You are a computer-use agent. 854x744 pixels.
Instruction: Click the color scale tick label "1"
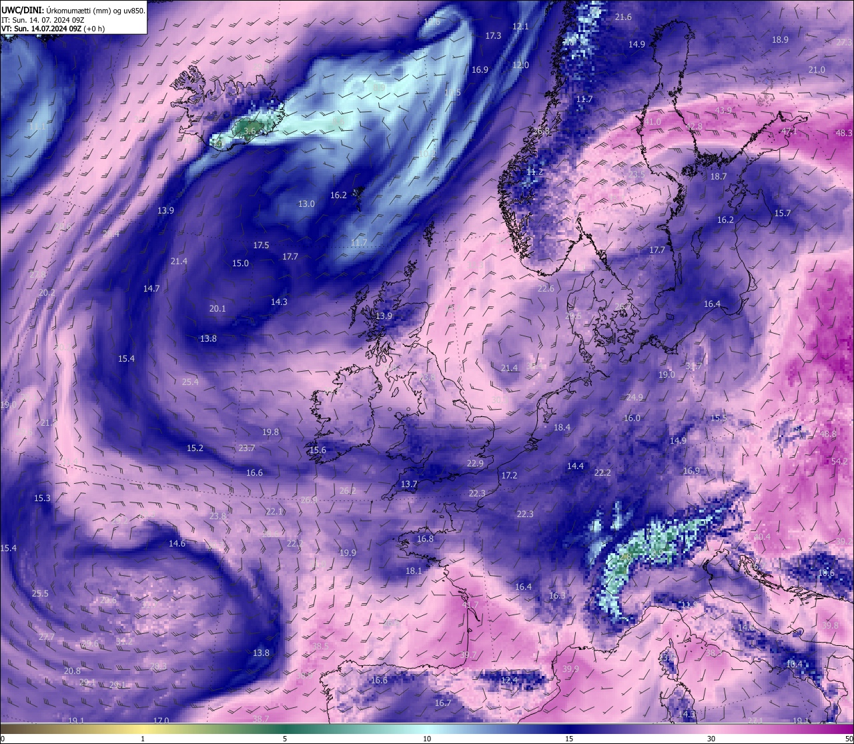click(x=143, y=738)
